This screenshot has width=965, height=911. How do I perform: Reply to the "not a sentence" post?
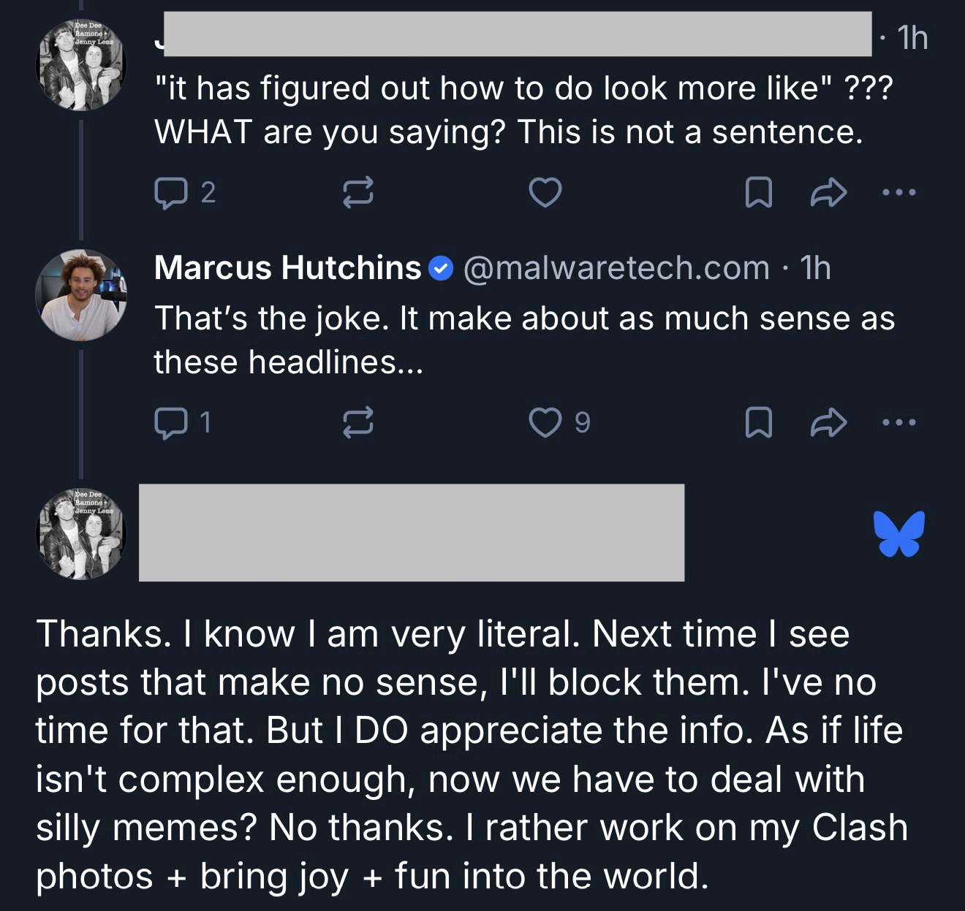pyautogui.click(x=170, y=192)
